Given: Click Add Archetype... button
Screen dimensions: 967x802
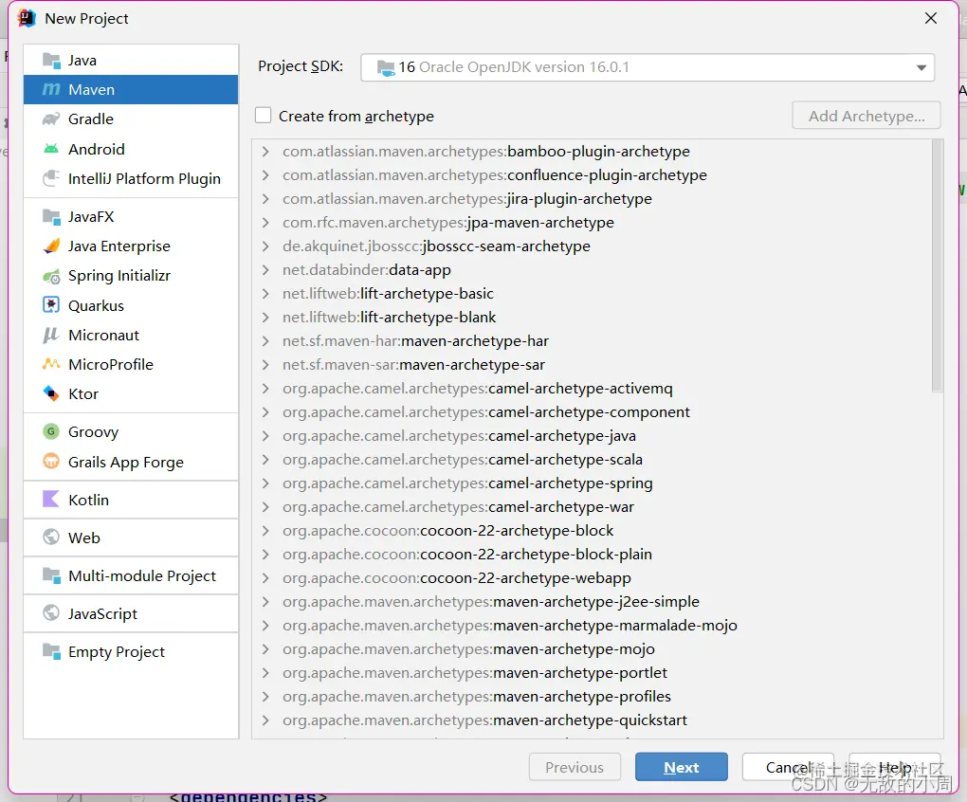Looking at the screenshot, I should 867,116.
